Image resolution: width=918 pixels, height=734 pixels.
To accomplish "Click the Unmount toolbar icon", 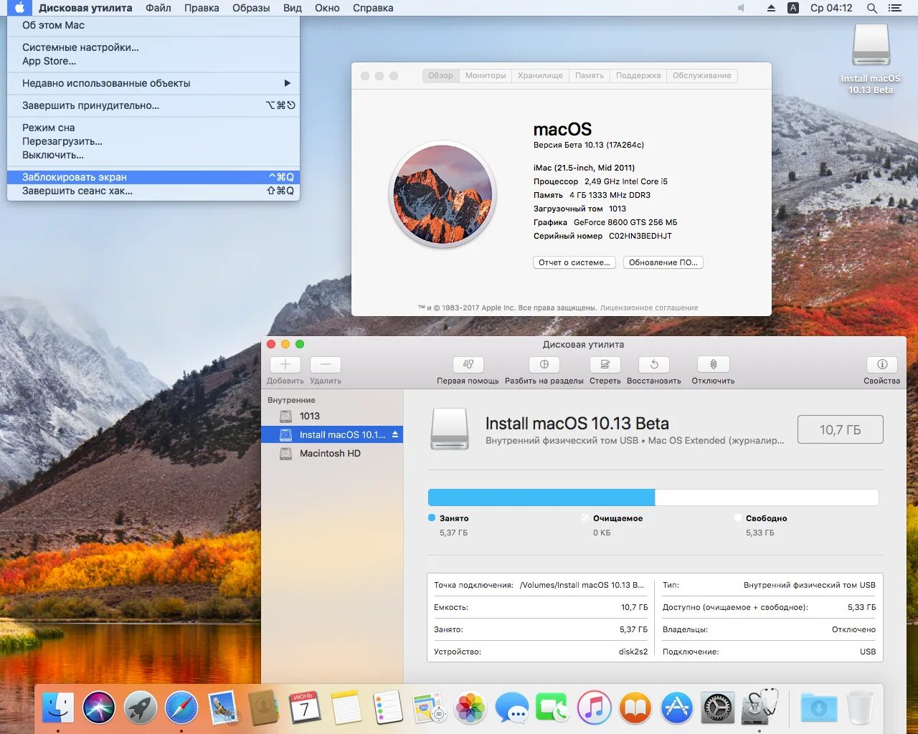I will [714, 364].
